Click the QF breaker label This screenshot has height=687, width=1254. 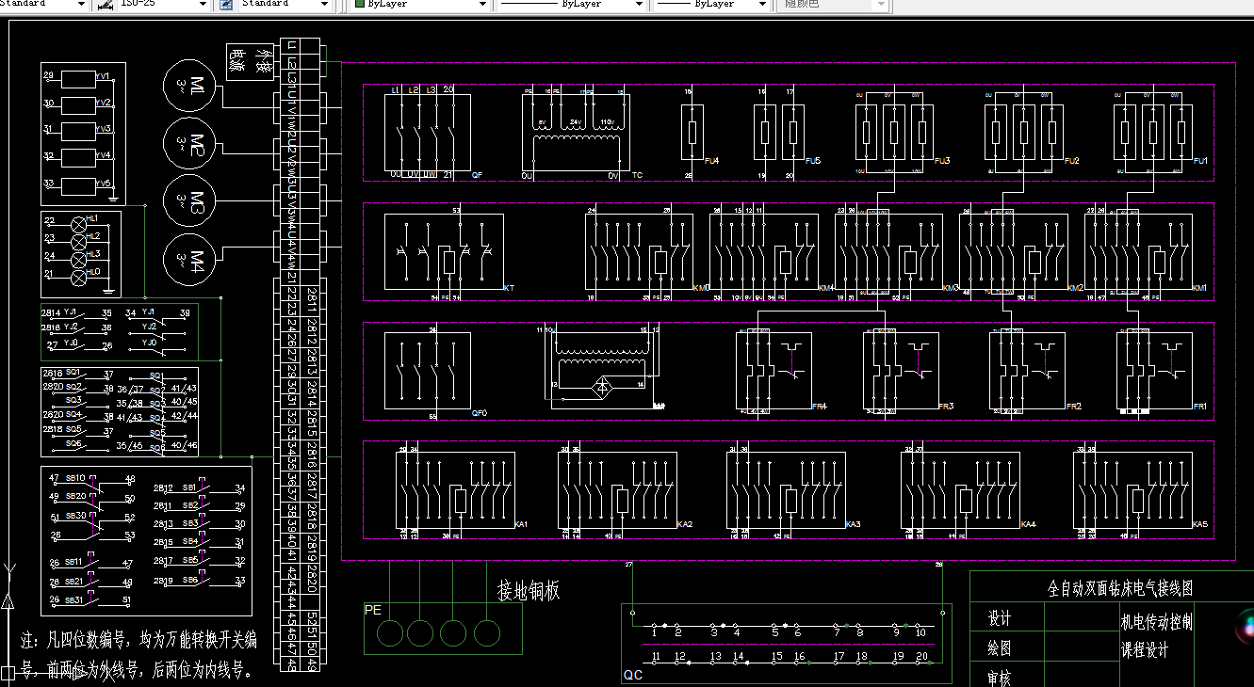coord(477,175)
